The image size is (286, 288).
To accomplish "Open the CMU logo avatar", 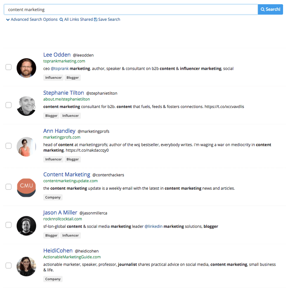I will pyautogui.click(x=26, y=187).
